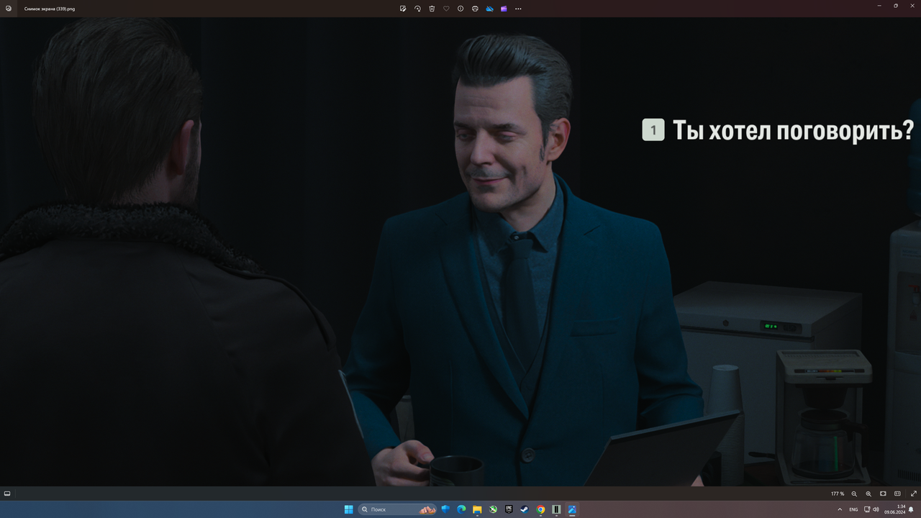
Task: Click the file name Снимок экрана (339).png
Action: pos(50,9)
